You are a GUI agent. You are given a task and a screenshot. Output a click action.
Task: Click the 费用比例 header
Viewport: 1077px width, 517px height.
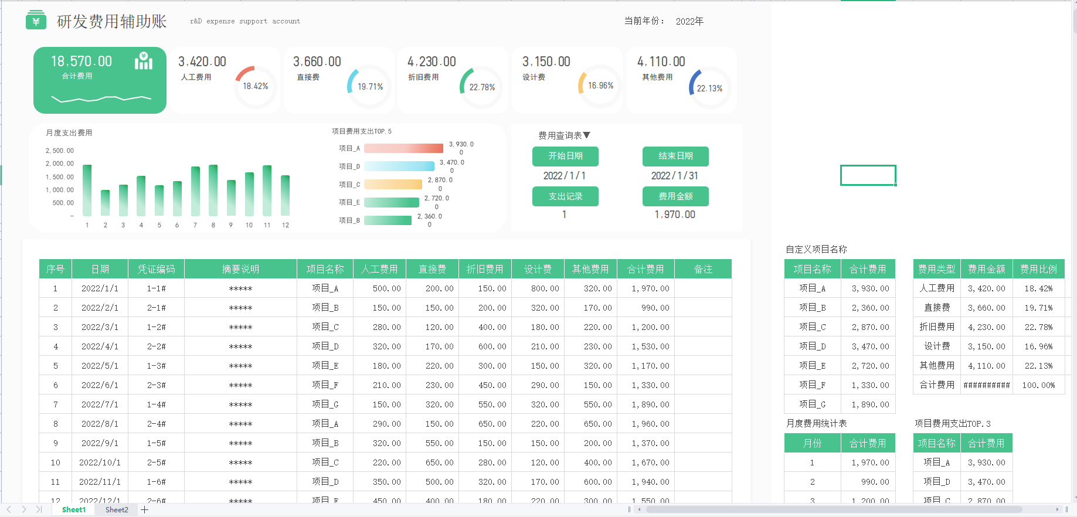(1038, 269)
